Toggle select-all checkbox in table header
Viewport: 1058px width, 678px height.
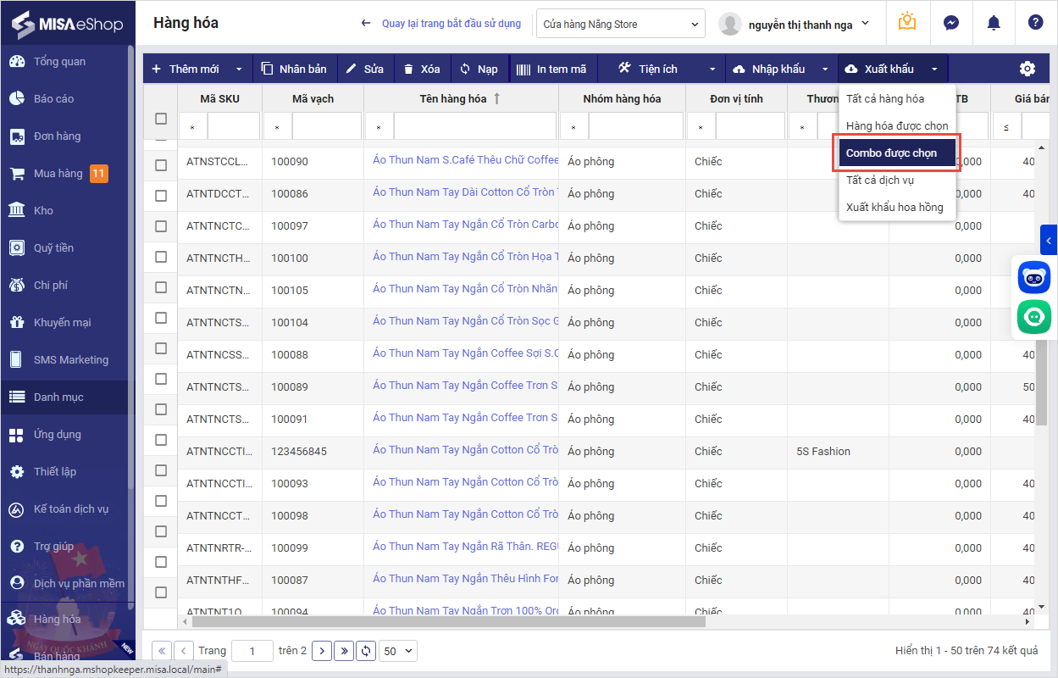click(x=161, y=119)
